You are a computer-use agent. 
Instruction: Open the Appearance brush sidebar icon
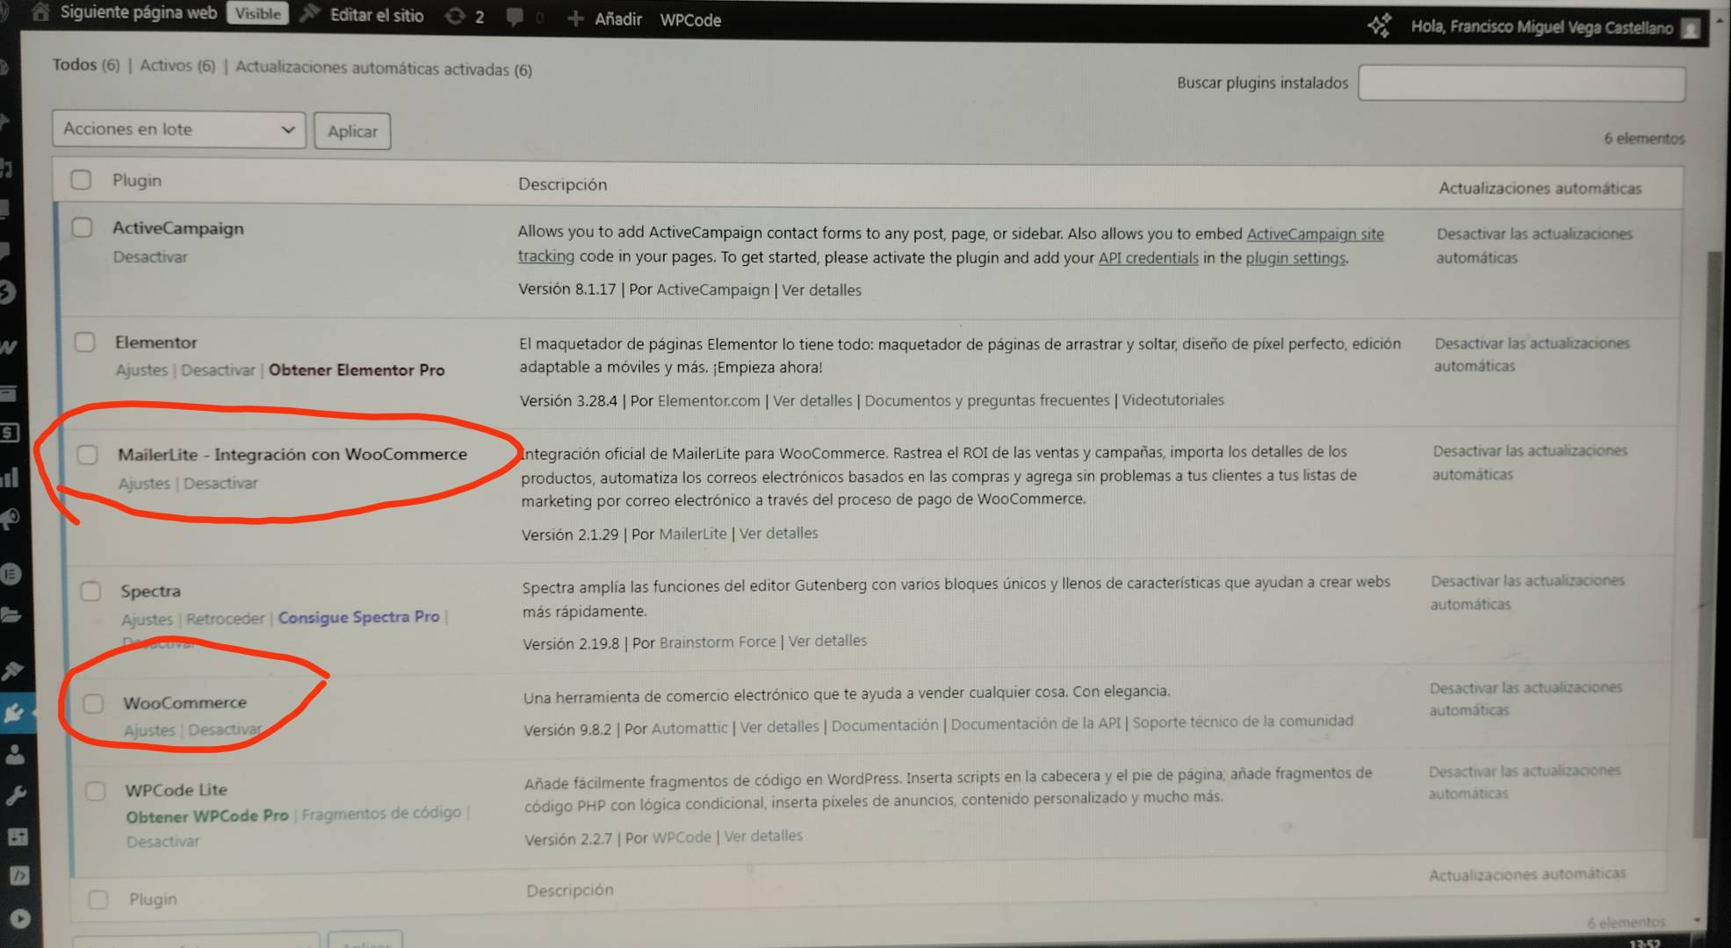coord(12,671)
